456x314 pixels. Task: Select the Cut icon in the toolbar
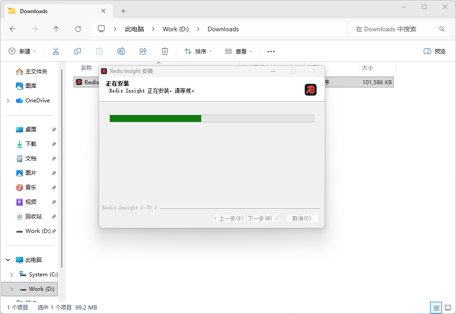[x=55, y=51]
